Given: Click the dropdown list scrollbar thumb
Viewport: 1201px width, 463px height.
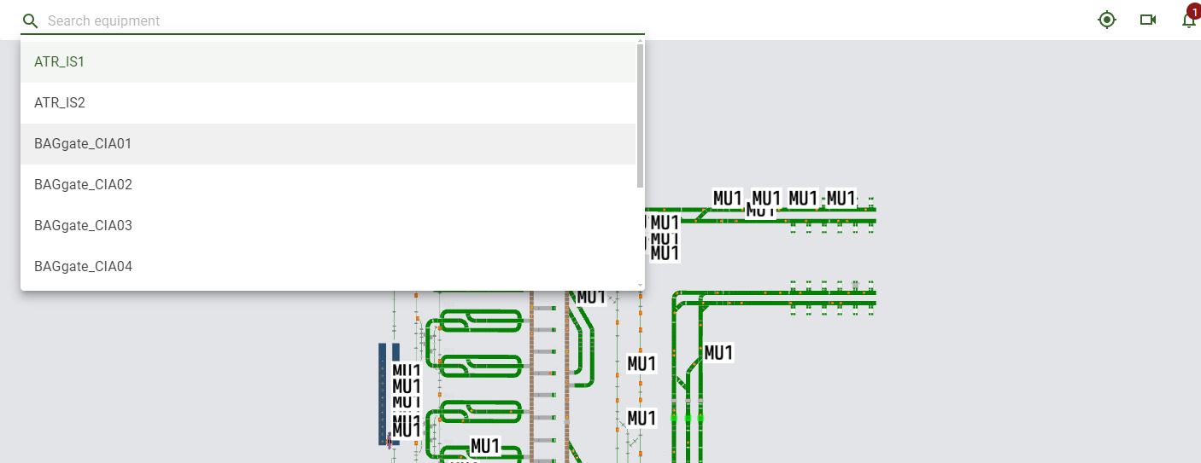Looking at the screenshot, I should pos(641,115).
